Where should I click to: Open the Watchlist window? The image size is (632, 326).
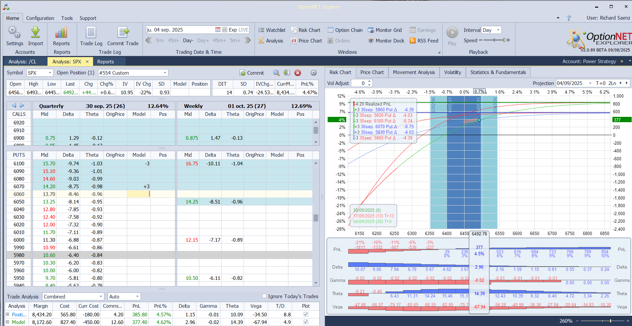coord(272,30)
